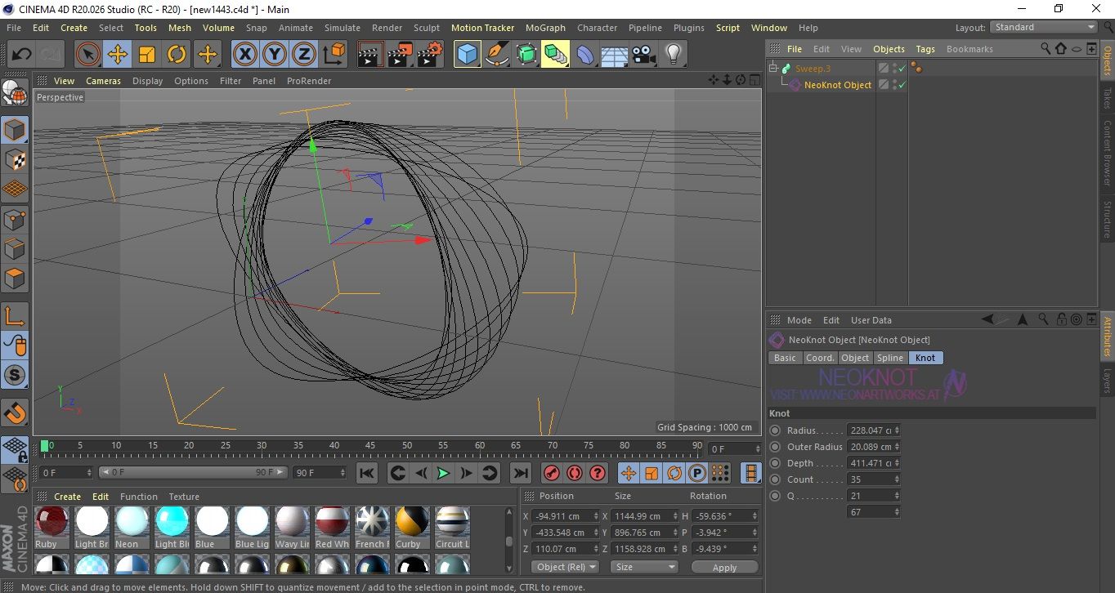Collapse the Sweep.3 tree node
The width and height of the screenshot is (1115, 593).
point(773,69)
